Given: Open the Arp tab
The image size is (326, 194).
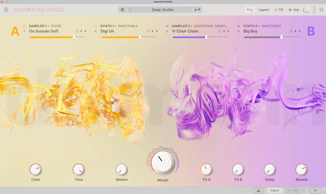Looking at the screenshot, I should click(296, 10).
